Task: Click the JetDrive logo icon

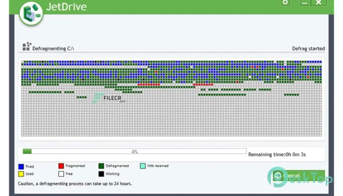Action: point(31,12)
